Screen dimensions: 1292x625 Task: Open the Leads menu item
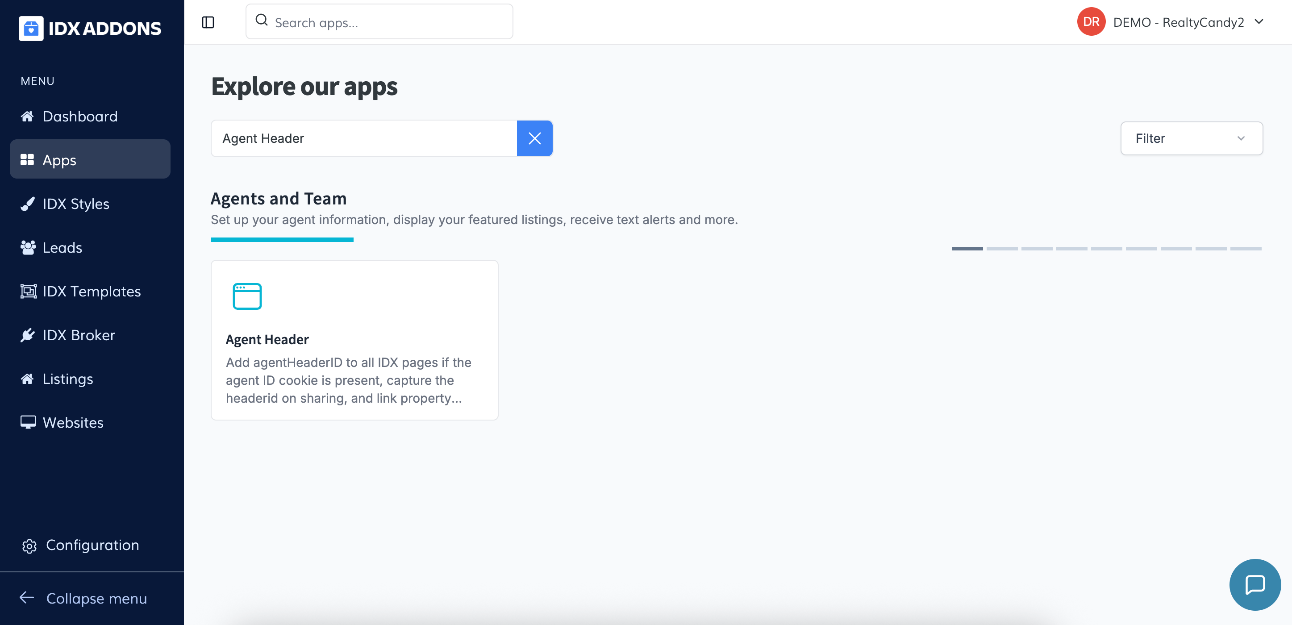point(62,248)
